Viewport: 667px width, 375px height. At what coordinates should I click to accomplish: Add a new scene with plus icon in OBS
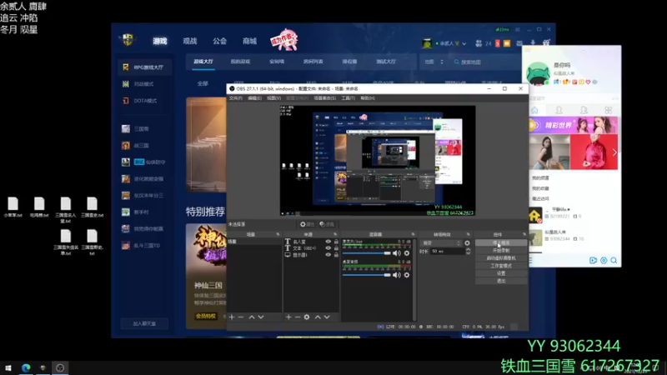232,317
